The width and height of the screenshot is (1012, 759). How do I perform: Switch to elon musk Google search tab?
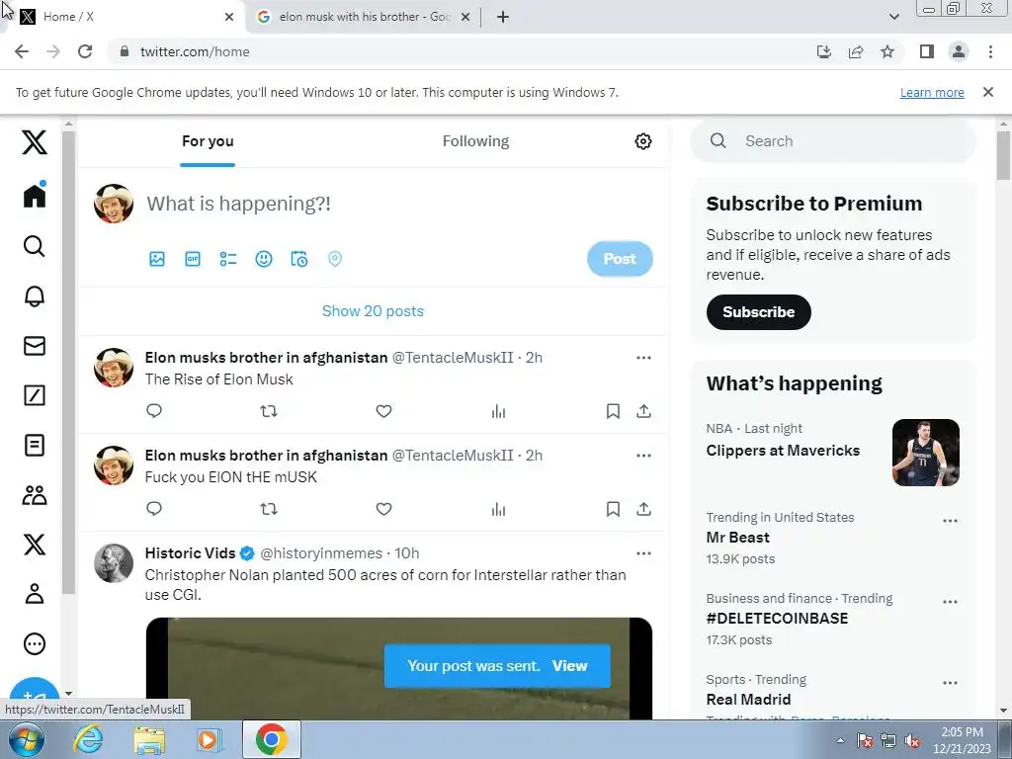coord(365,17)
